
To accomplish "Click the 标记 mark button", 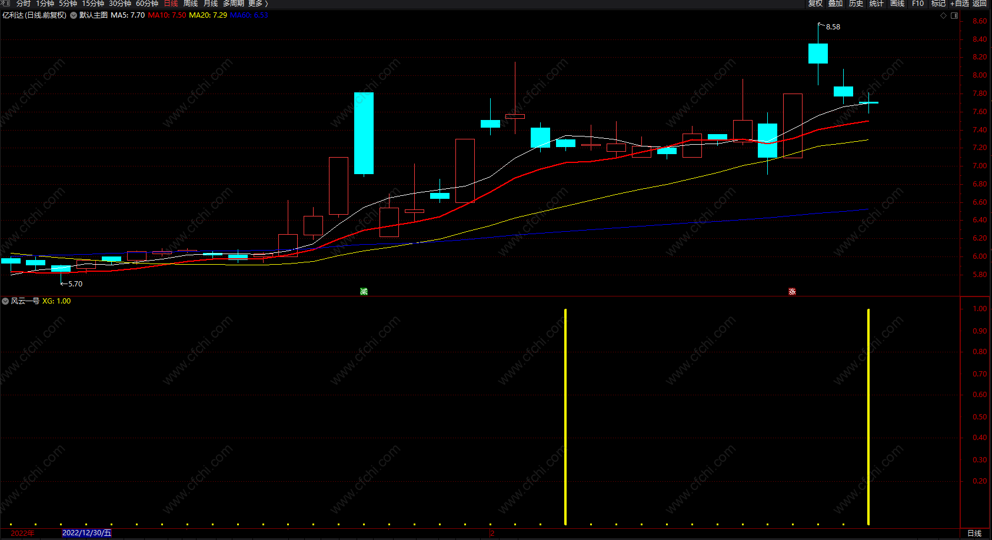I will point(938,4).
